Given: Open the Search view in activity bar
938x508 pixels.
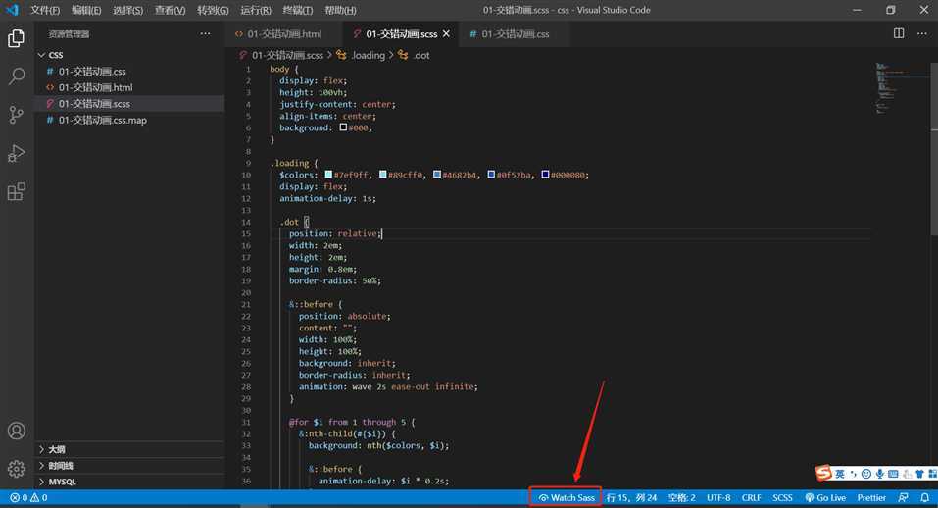Looking at the screenshot, I should pos(16,76).
